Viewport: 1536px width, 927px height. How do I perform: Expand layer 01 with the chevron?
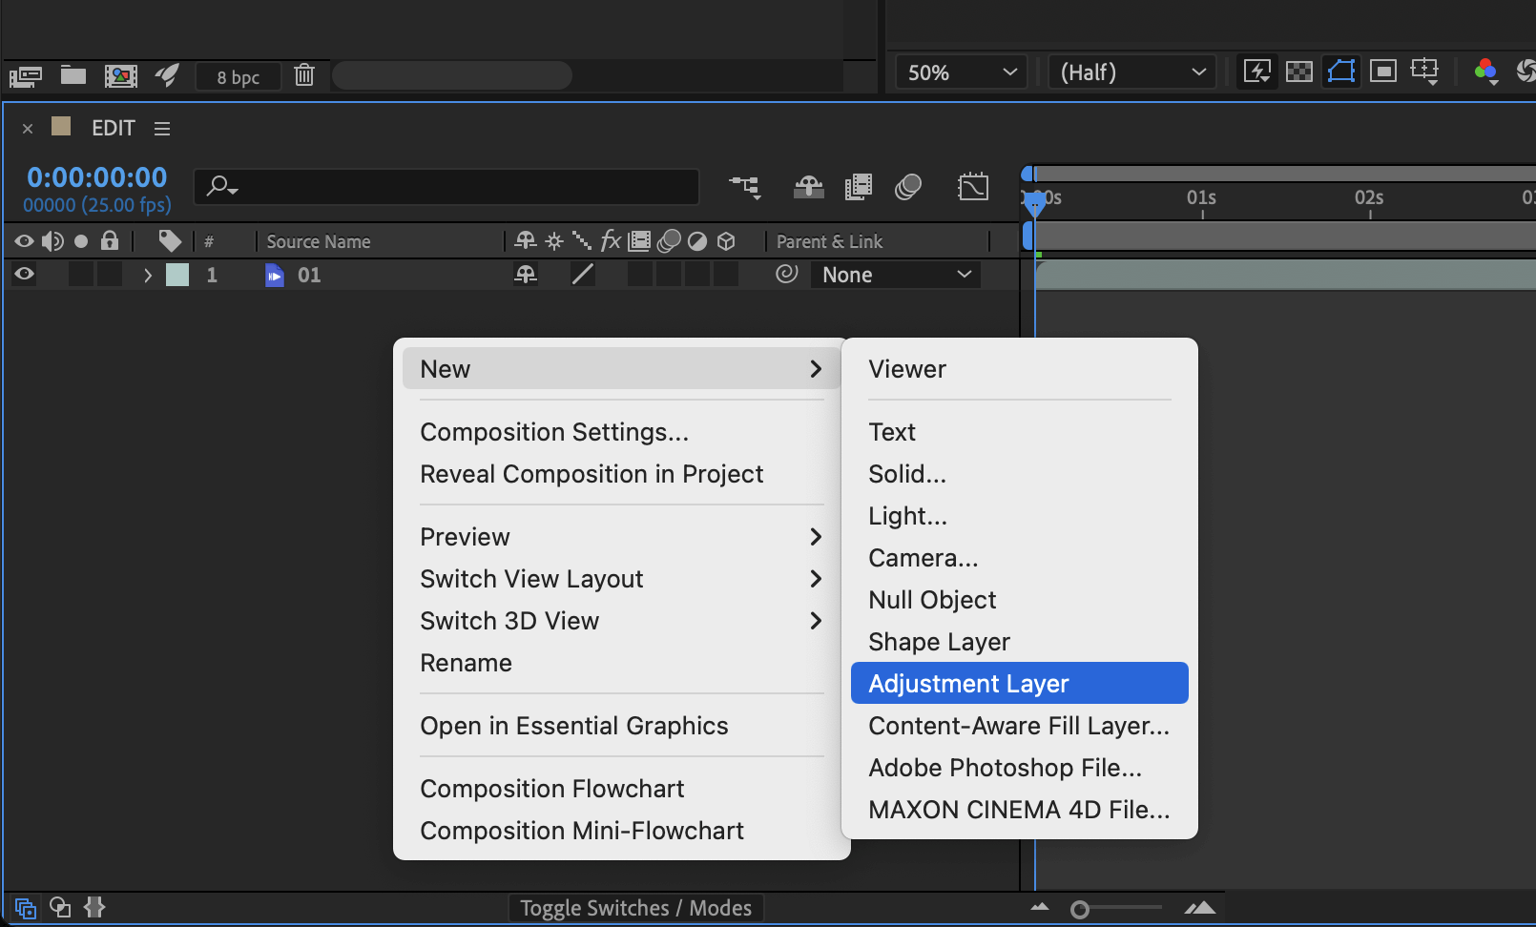[147, 275]
